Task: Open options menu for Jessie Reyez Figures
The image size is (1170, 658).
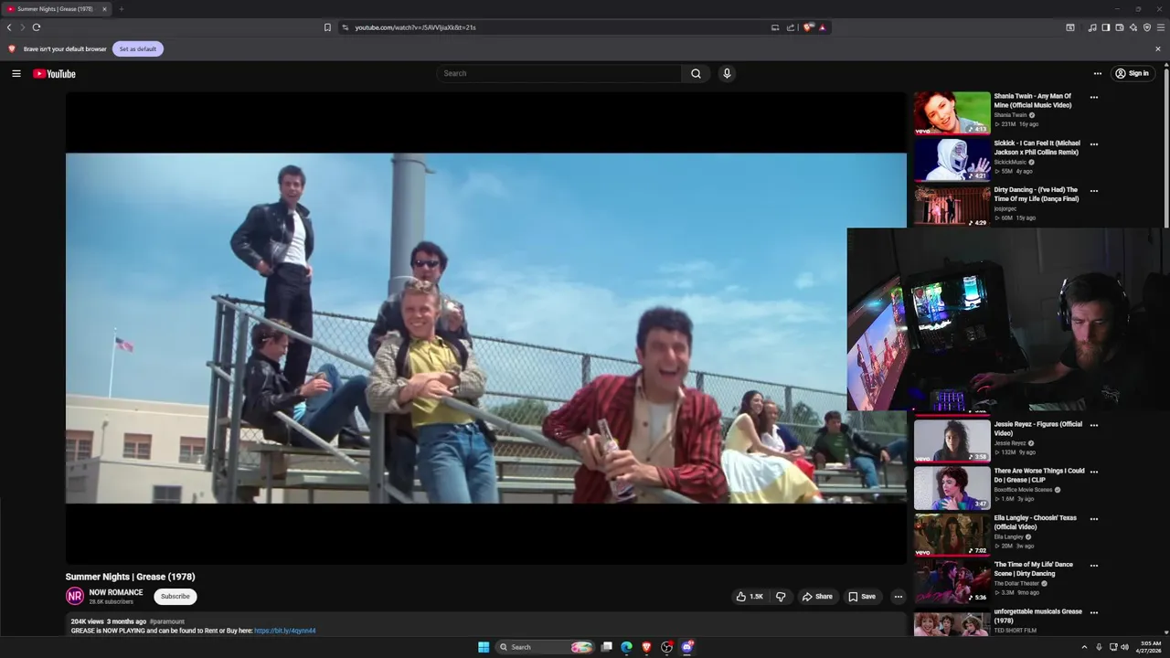Action: coord(1094,425)
